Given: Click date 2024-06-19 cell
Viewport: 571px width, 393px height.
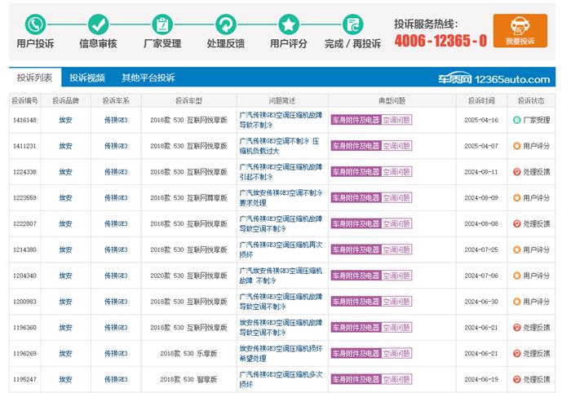Looking at the screenshot, I should tap(481, 379).
